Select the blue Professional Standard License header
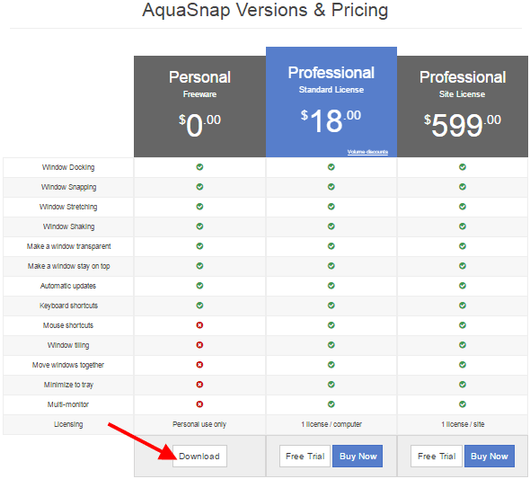Screen dimensions: 530x479 [x=331, y=102]
